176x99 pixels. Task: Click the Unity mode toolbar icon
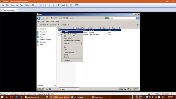click(x=71, y=5)
